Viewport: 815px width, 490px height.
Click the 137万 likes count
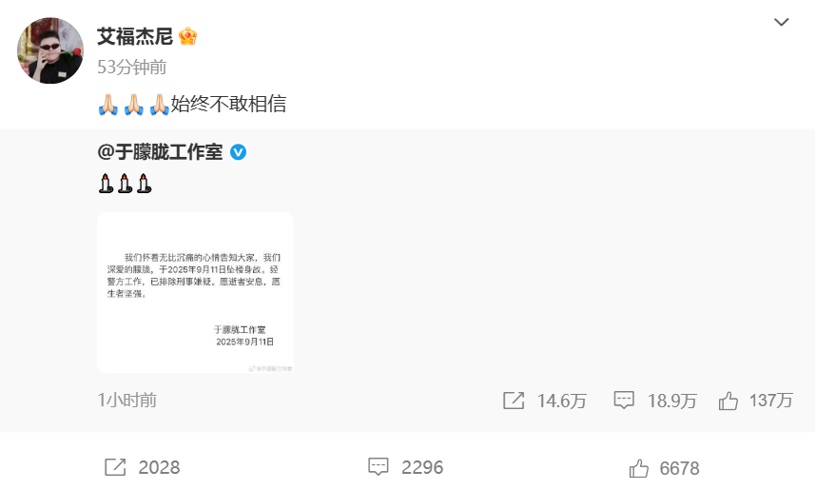(x=771, y=401)
